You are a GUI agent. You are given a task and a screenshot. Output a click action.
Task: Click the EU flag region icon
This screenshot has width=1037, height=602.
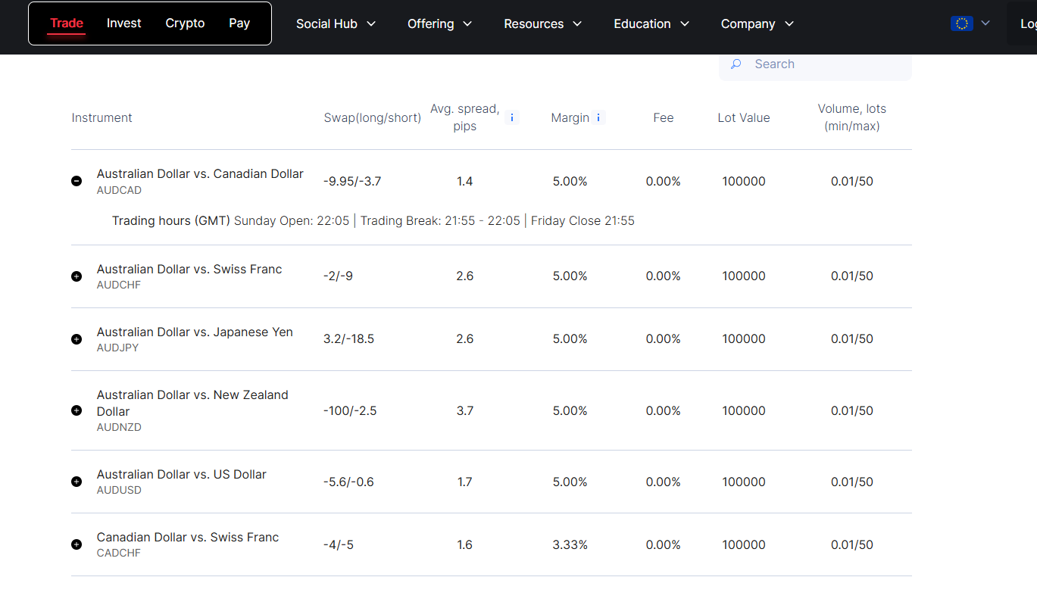pyautogui.click(x=961, y=23)
